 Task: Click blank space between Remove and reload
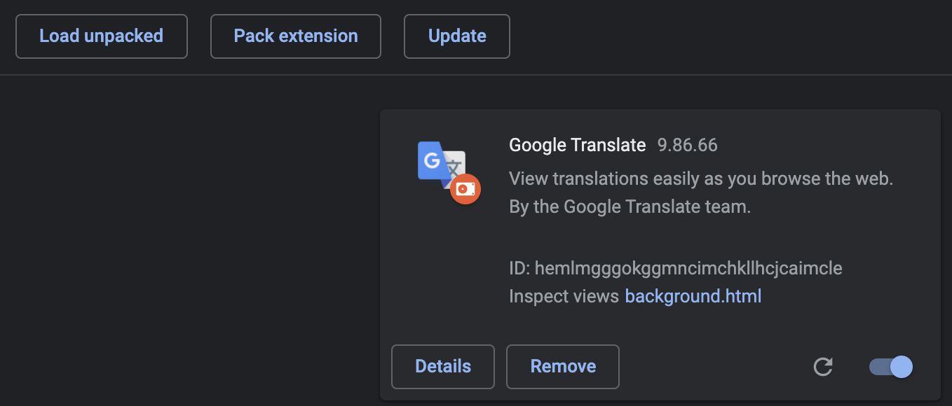715,367
